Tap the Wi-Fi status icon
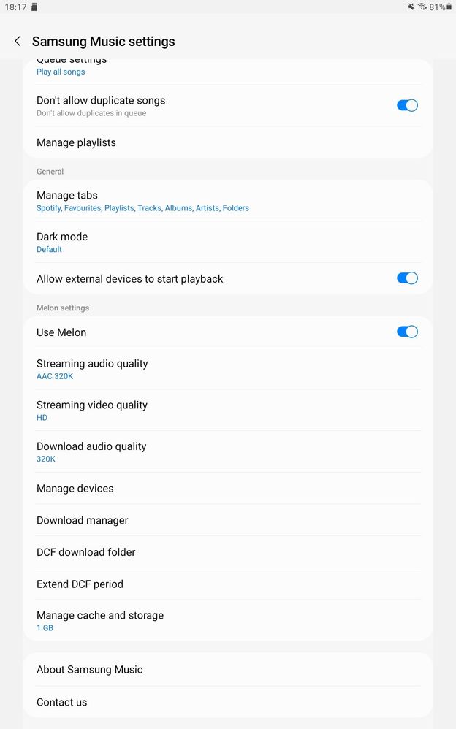 click(422, 7)
